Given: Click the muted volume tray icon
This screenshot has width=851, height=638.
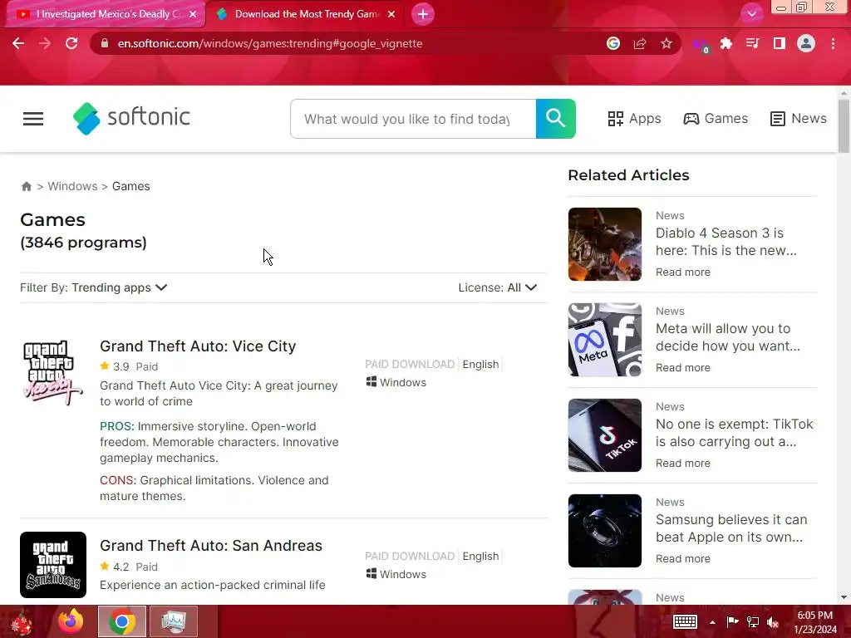Looking at the screenshot, I should [773, 622].
